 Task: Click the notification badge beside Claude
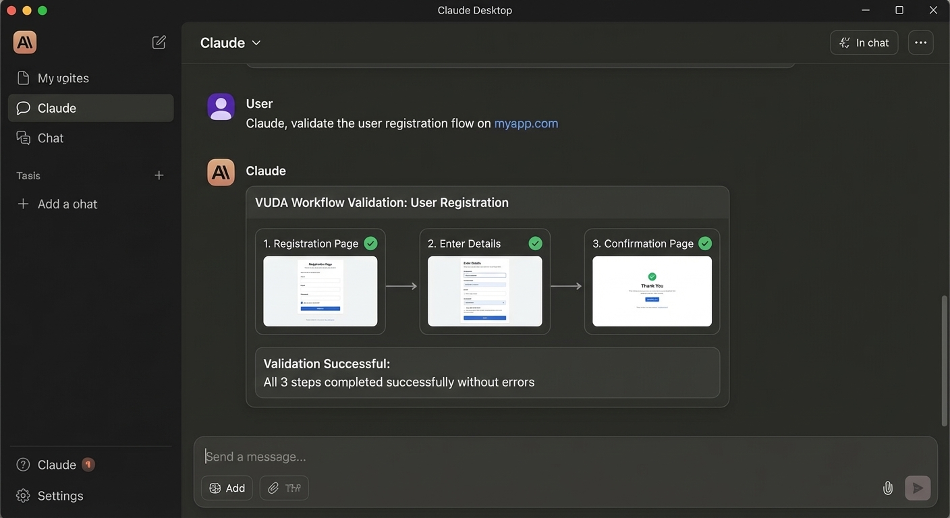88,464
